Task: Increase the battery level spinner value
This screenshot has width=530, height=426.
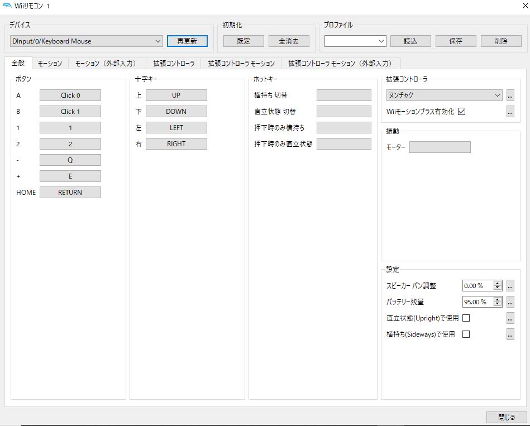Action: [497, 299]
